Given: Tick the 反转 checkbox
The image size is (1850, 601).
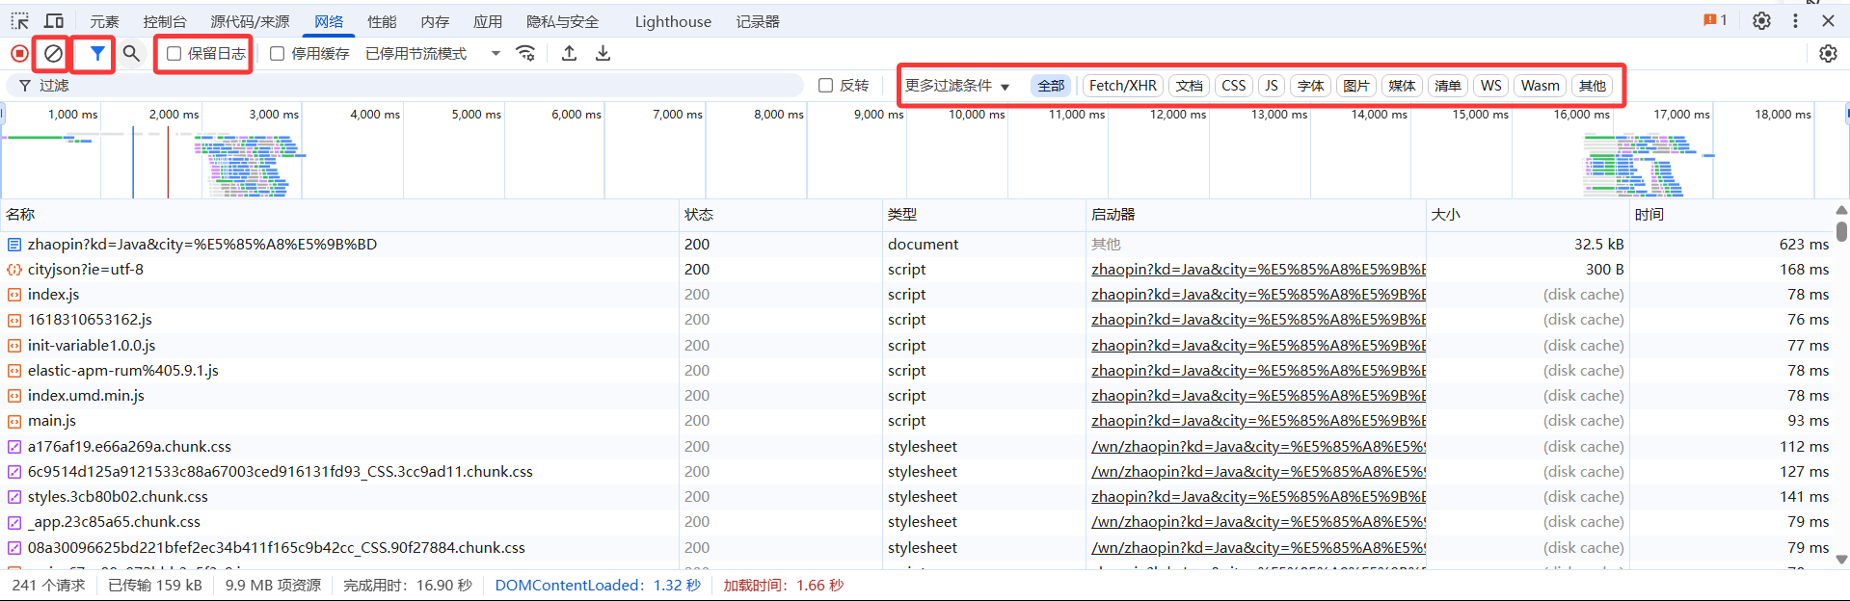Looking at the screenshot, I should click(825, 86).
